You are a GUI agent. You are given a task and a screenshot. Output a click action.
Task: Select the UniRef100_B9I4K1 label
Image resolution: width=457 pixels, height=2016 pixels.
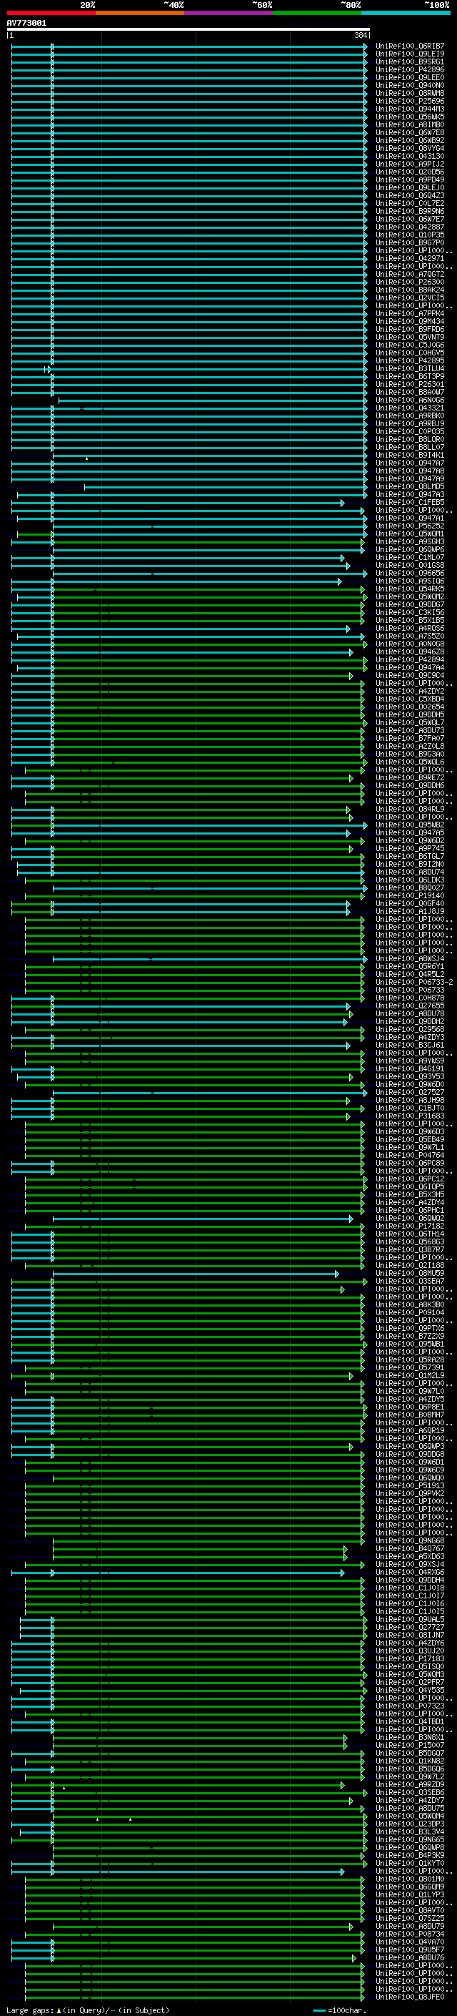(x=409, y=456)
